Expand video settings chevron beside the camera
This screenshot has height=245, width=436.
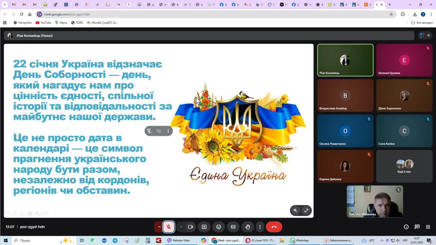coord(181,227)
